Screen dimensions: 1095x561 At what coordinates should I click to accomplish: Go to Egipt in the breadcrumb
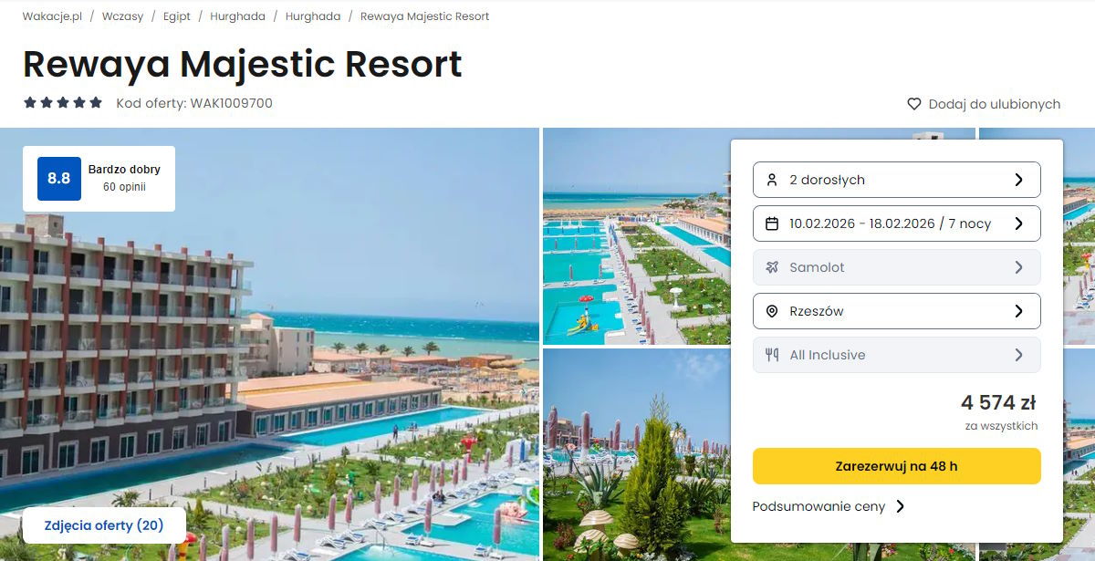coord(177,16)
